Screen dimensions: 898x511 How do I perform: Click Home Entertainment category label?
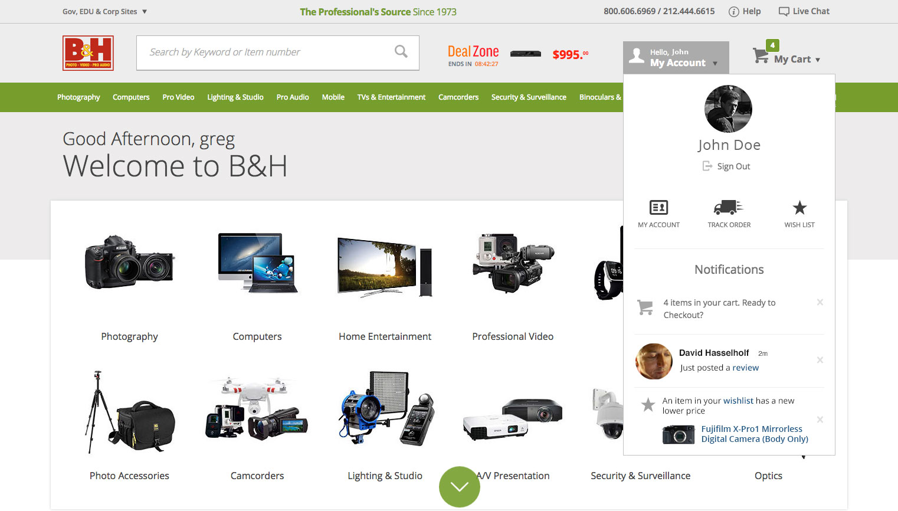click(x=385, y=336)
